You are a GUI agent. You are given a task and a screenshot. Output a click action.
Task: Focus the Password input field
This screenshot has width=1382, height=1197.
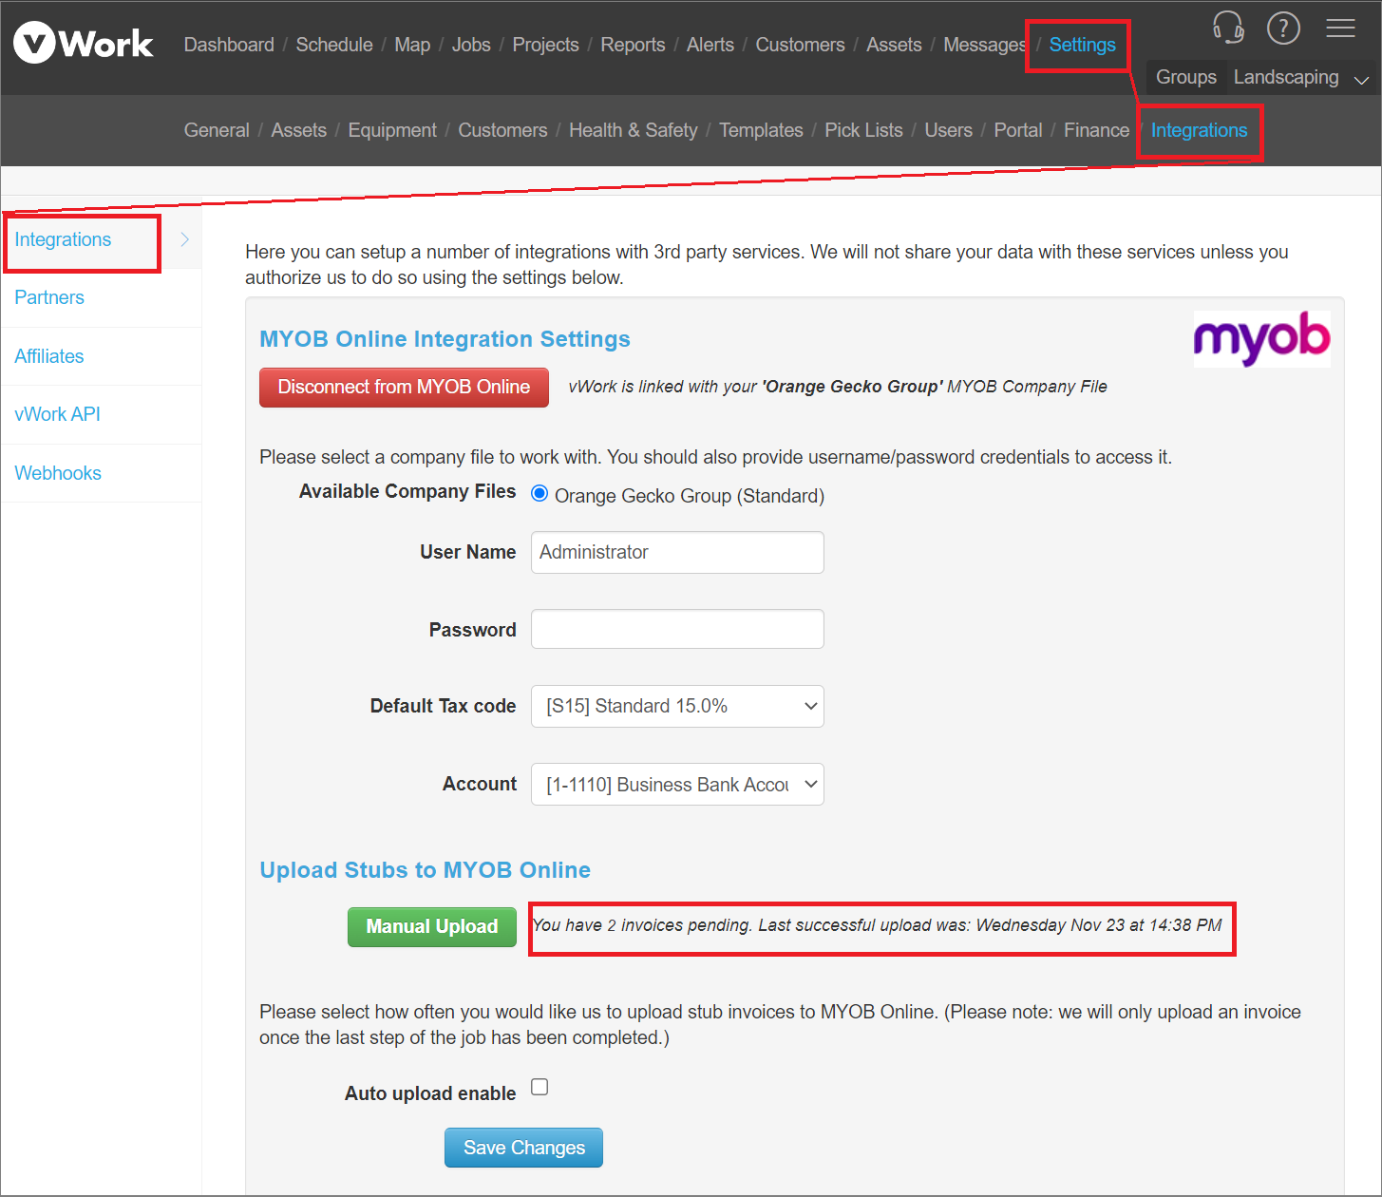[x=677, y=629]
